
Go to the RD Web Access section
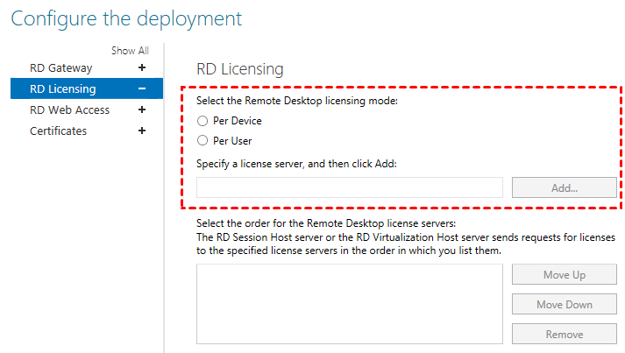(70, 109)
